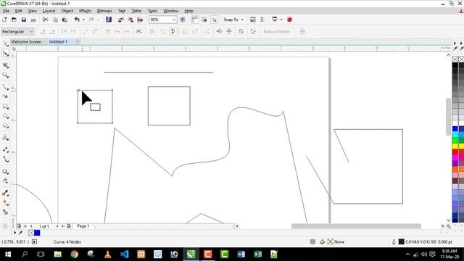Switch to the Welcome Screen tab
The height and width of the screenshot is (261, 464).
[x=26, y=42]
